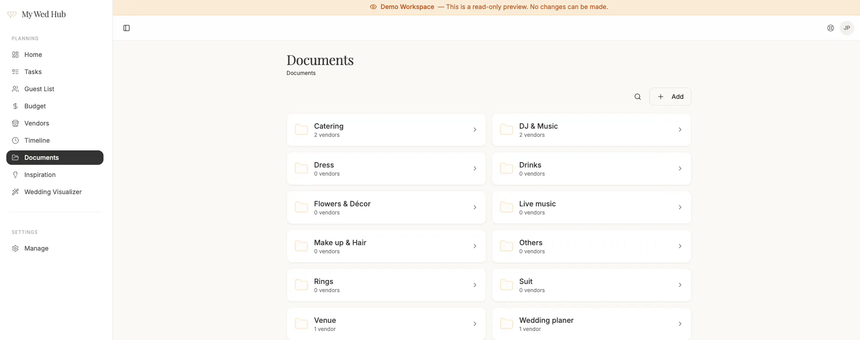860x340 pixels.
Task: Expand Live music folder chevron
Action: coord(680,207)
